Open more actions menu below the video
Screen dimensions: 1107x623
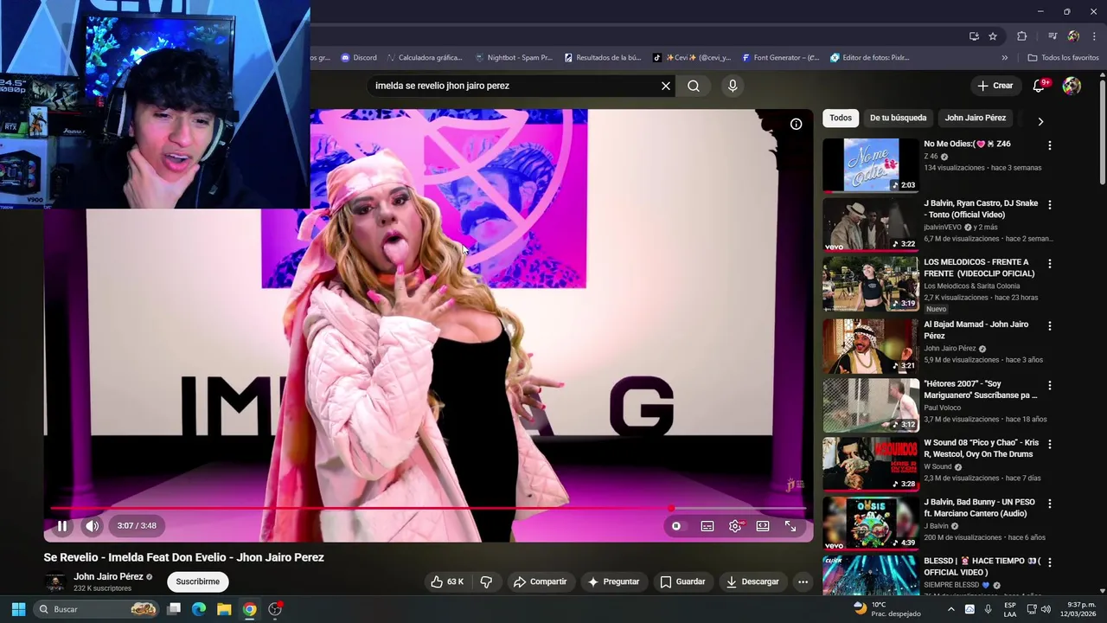click(803, 581)
